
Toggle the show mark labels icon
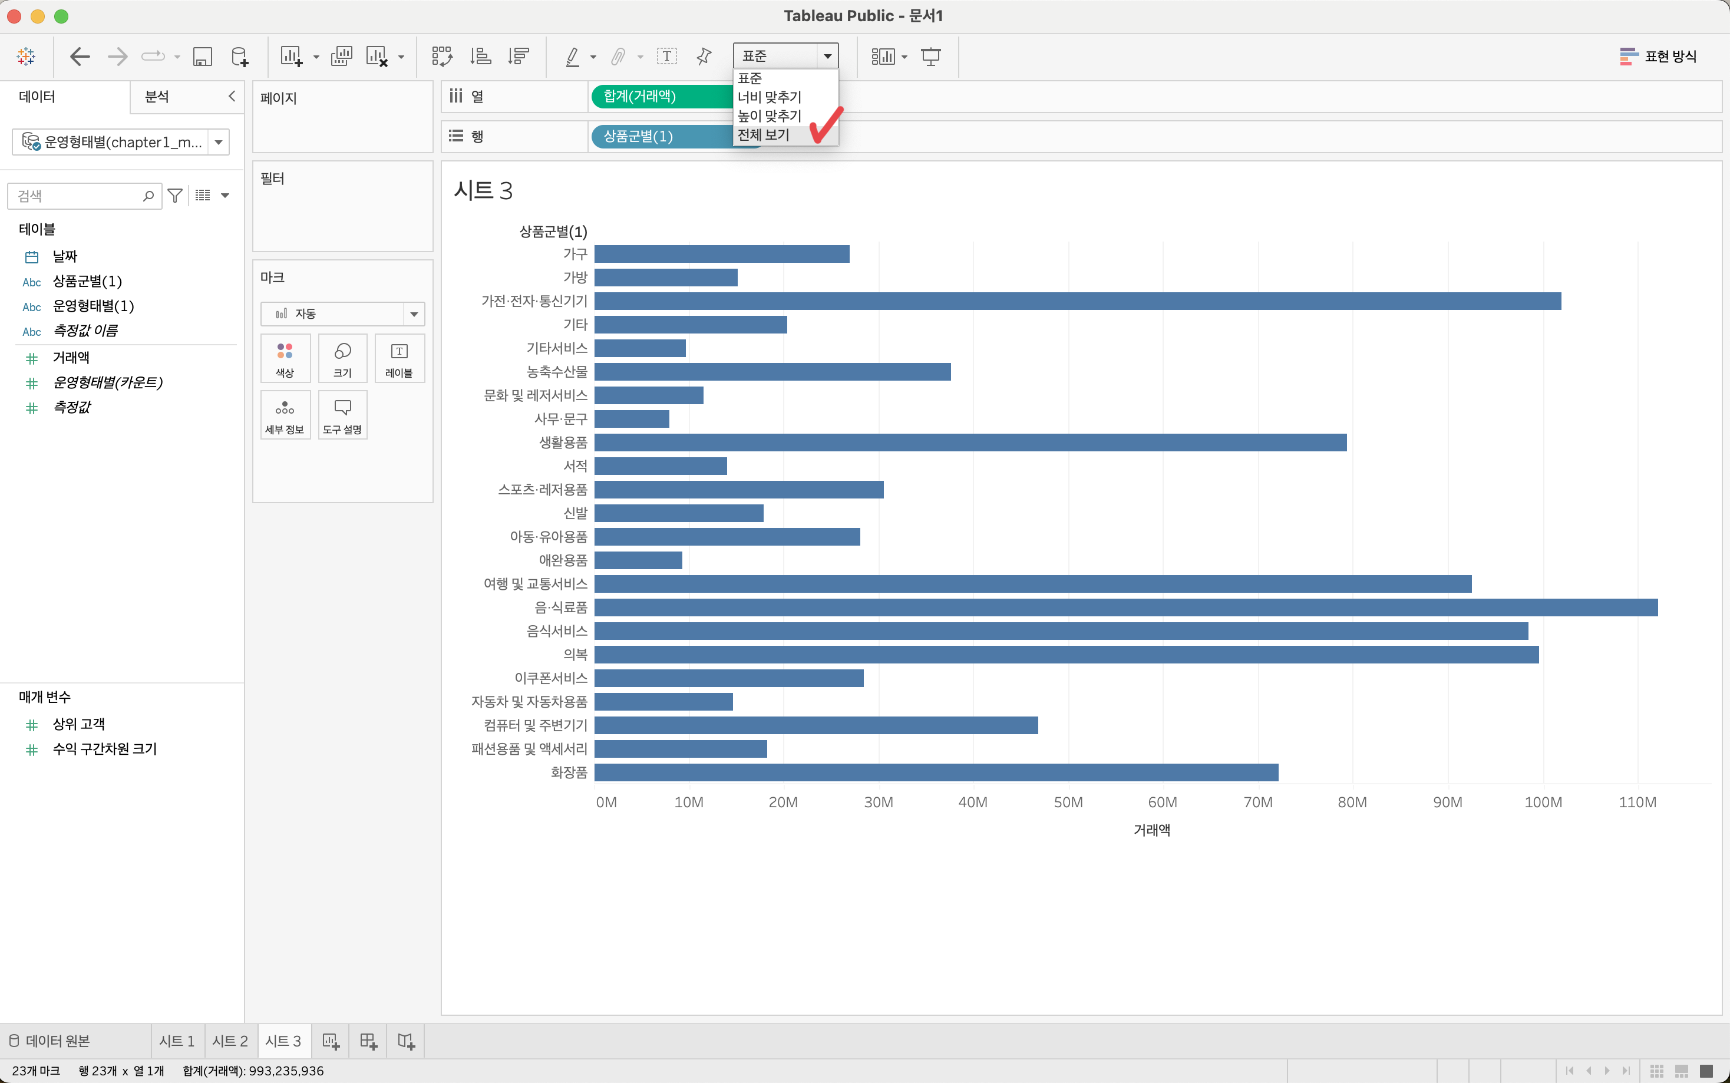[666, 56]
